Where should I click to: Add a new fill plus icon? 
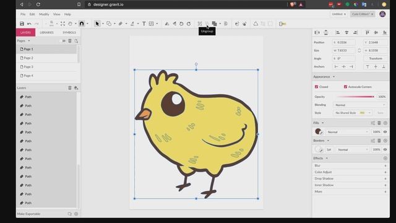click(x=385, y=123)
